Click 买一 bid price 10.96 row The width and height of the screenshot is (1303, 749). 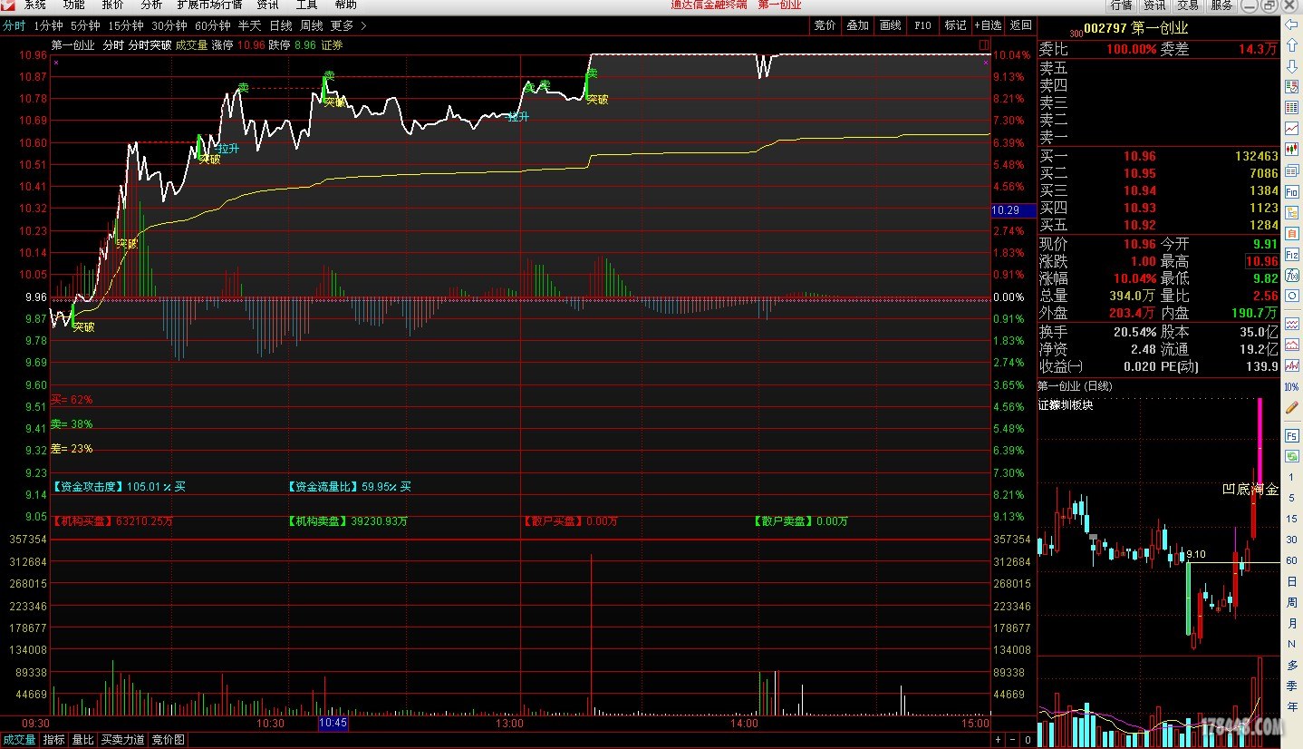click(1158, 156)
